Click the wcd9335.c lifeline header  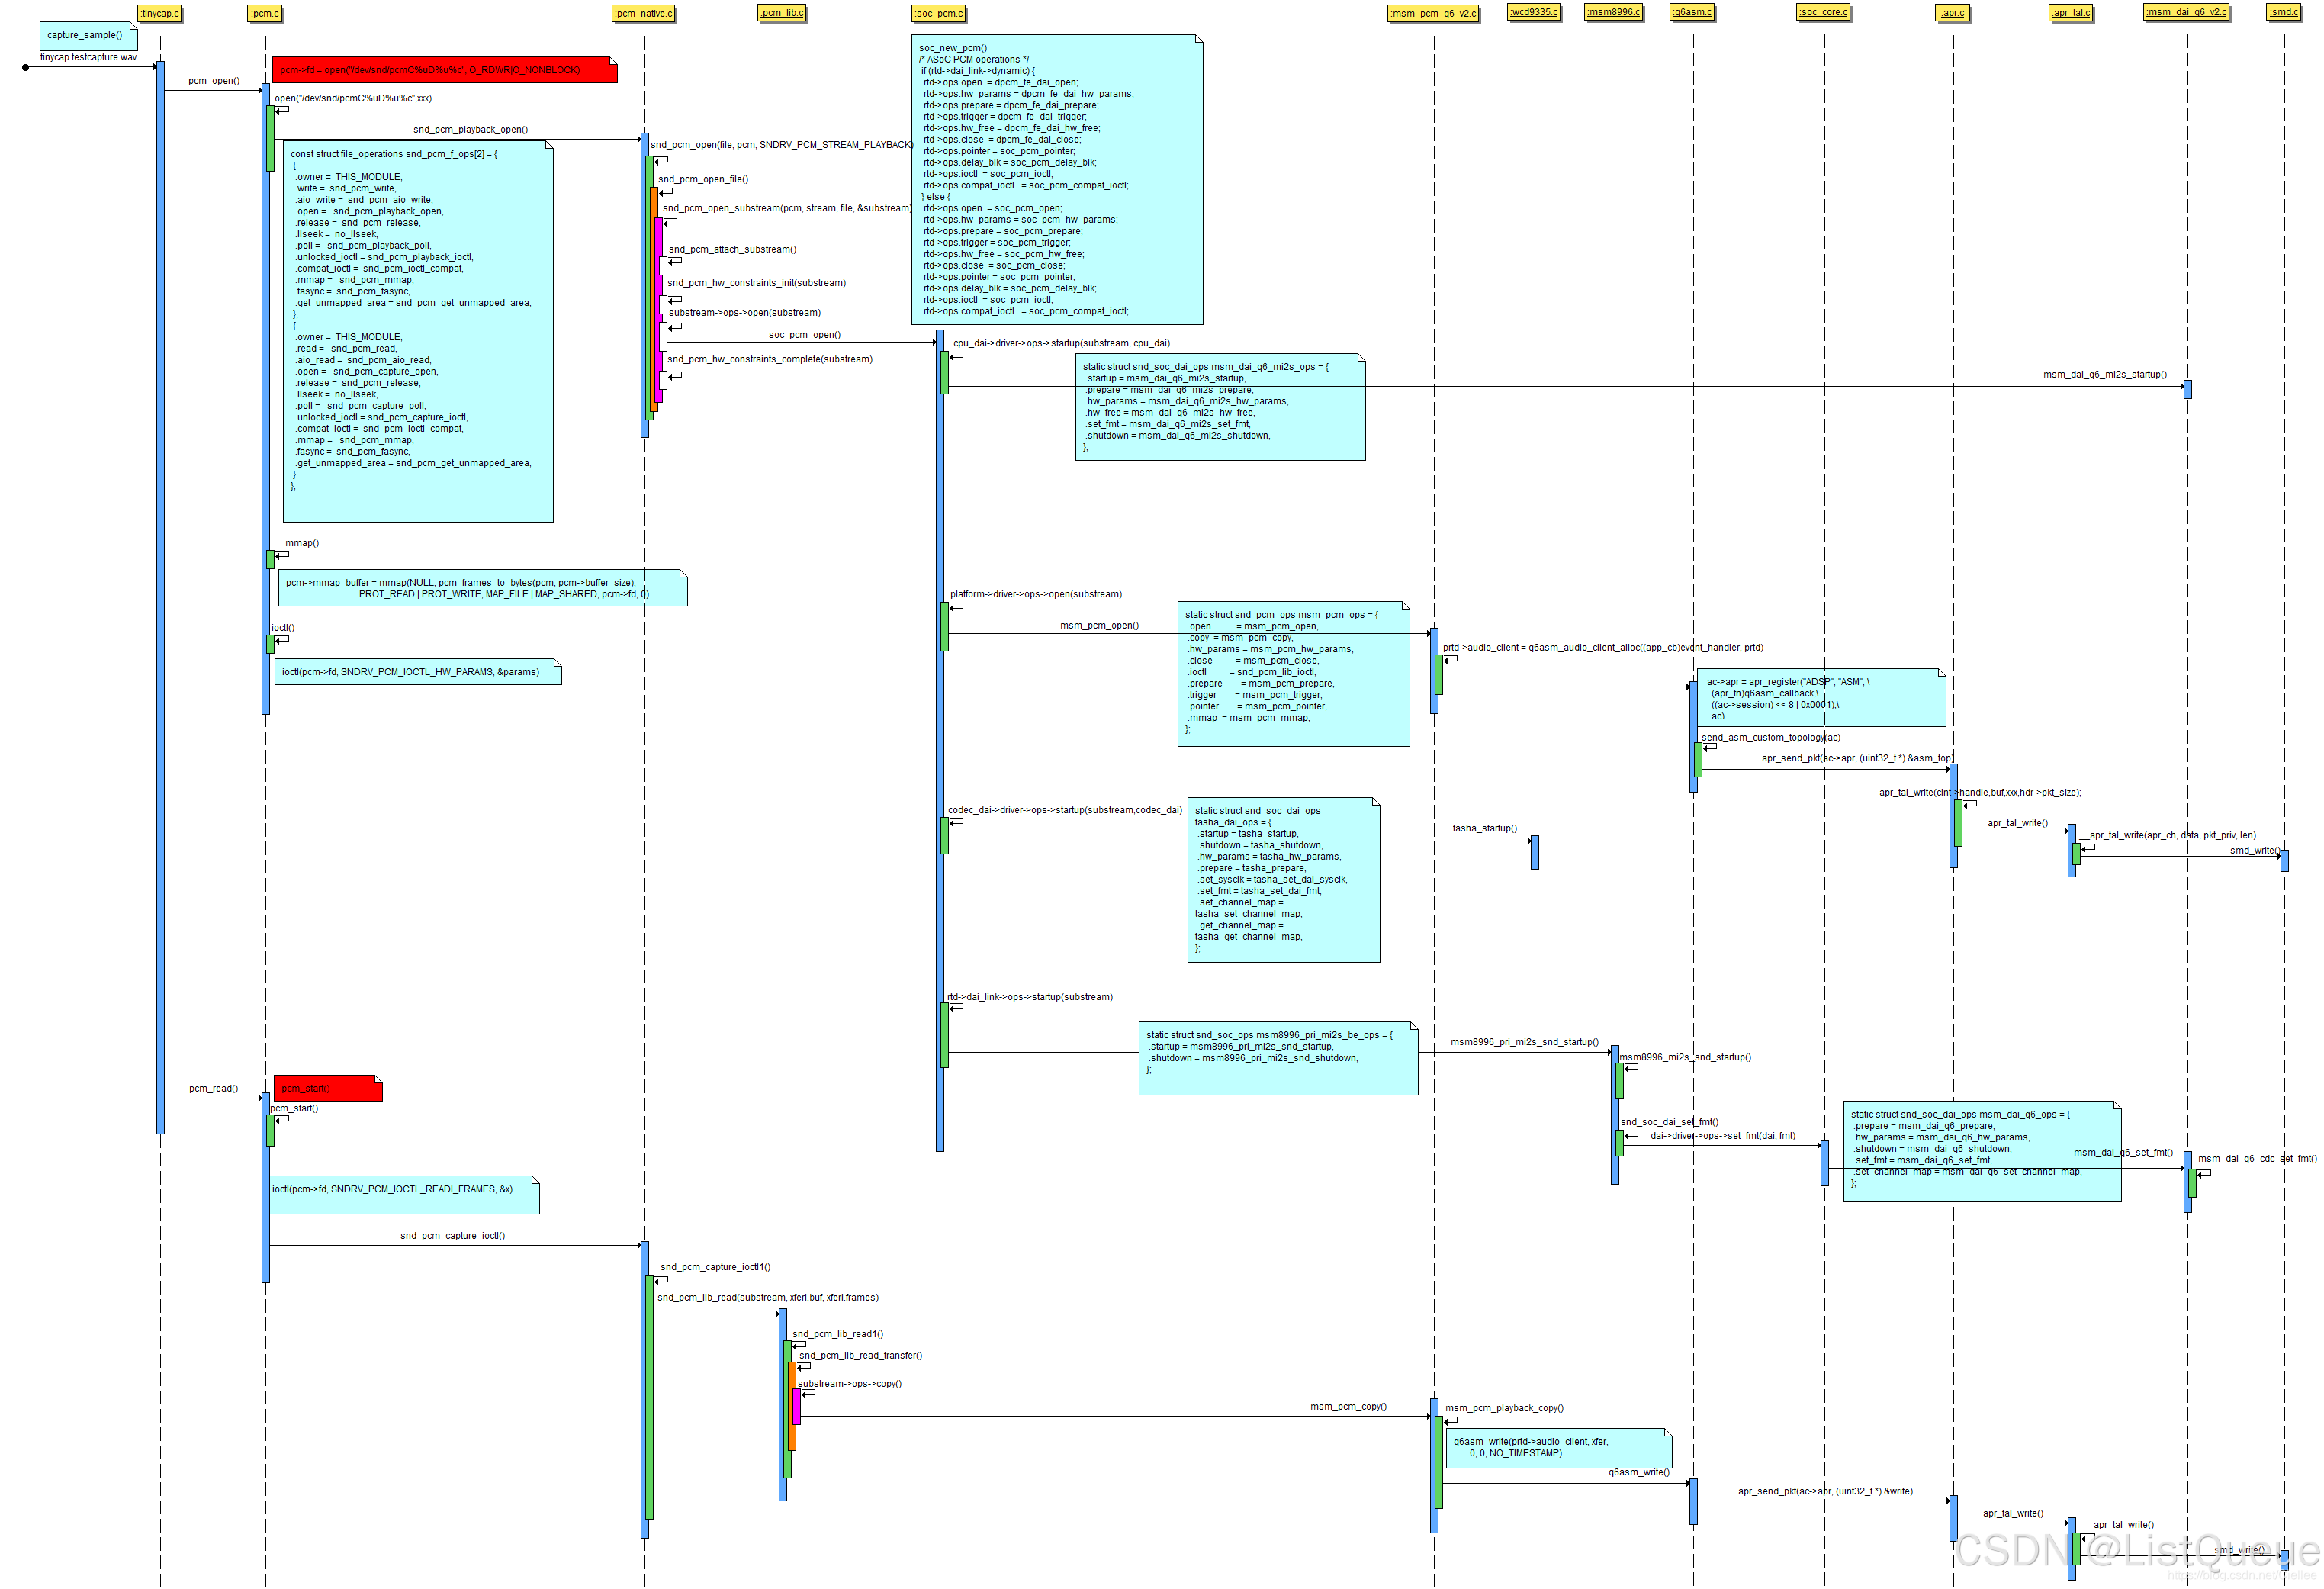[x=1534, y=12]
